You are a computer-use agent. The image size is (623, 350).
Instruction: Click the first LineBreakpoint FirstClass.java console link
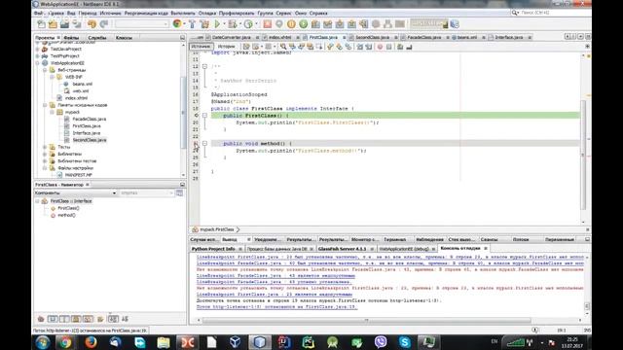tap(390, 257)
